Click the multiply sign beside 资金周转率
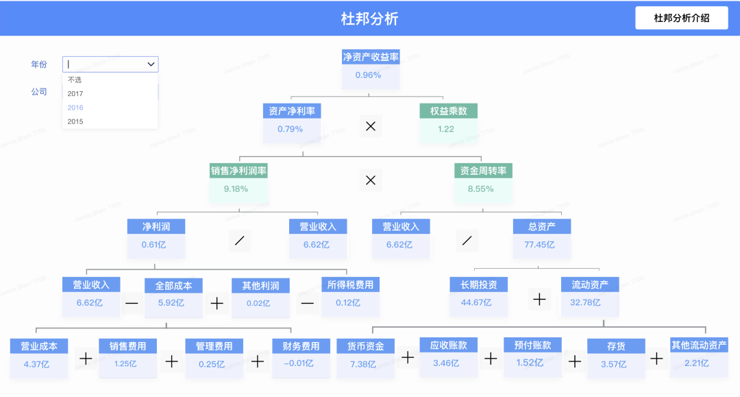 pos(371,180)
